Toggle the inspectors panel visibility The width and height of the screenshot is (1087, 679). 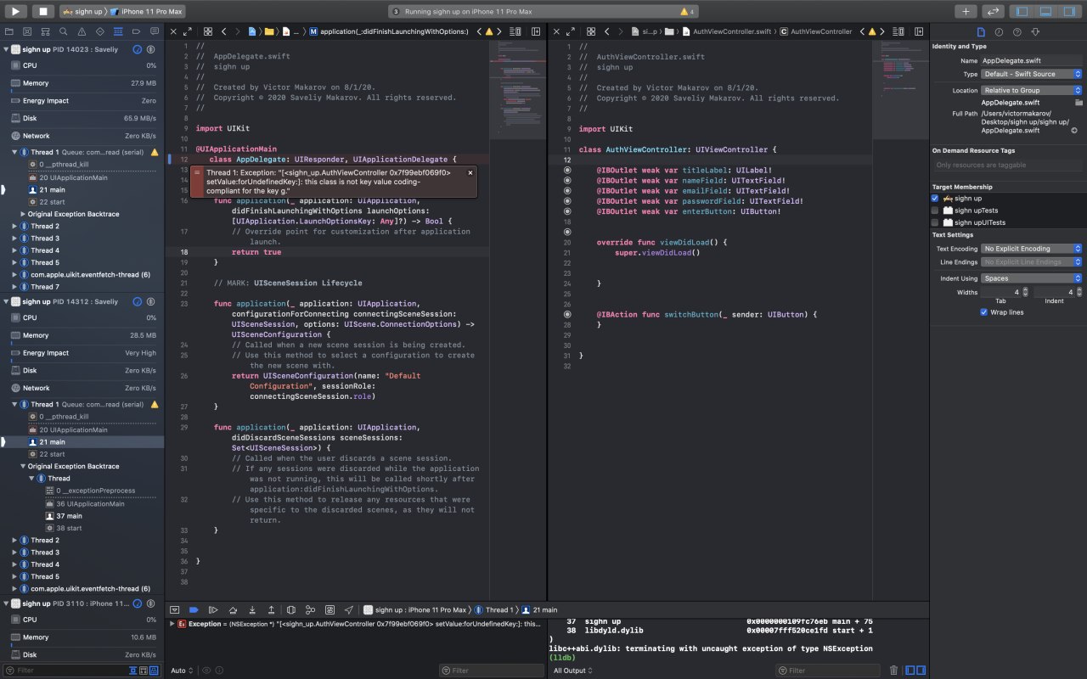1068,11
